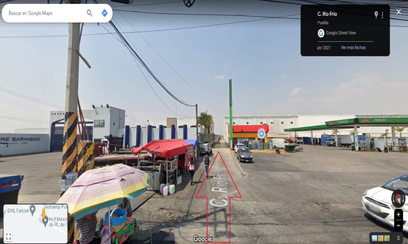The width and height of the screenshot is (408, 244).
Task: Select the Huf Mexico marker on minimap
Action: (x=45, y=221)
